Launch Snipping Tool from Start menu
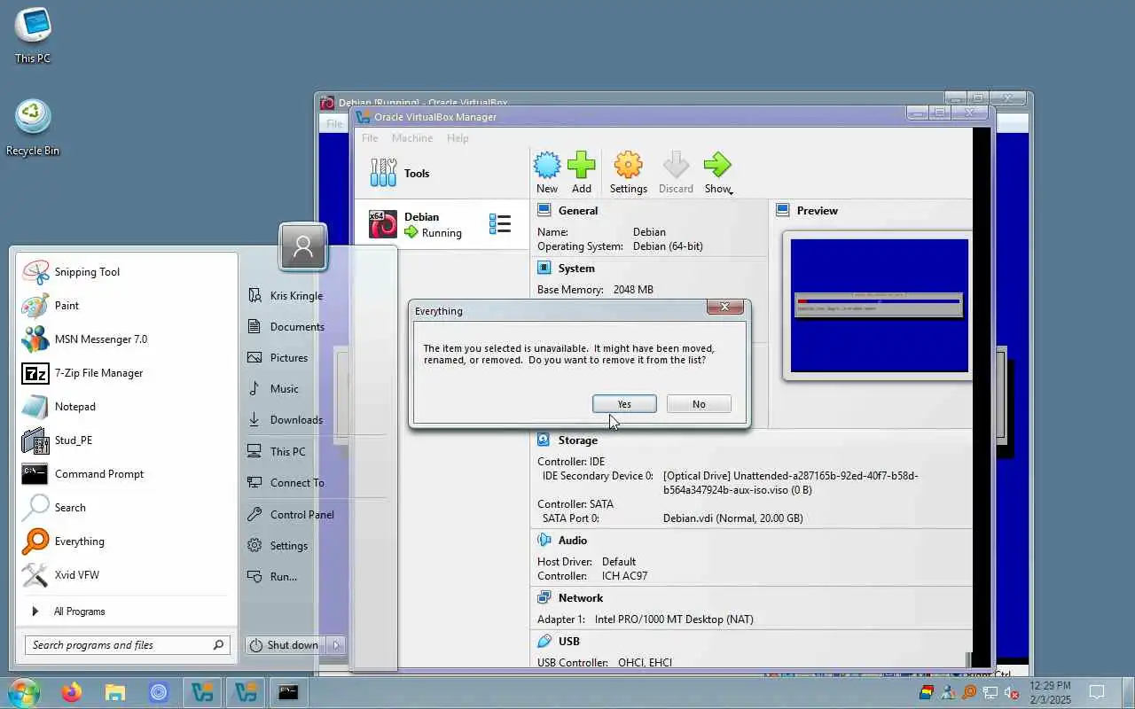 [x=127, y=272]
